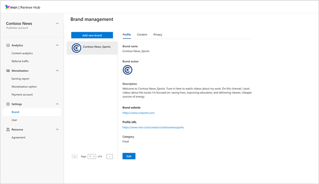Open the page number dropdown
Viewport: 319px width, 184px height.
pyautogui.click(x=92, y=156)
